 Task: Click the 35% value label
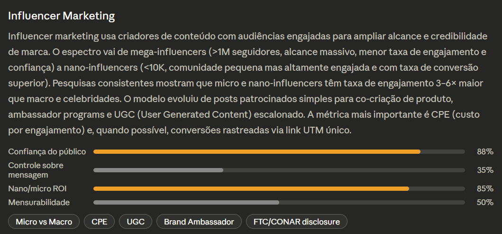tap(485, 170)
